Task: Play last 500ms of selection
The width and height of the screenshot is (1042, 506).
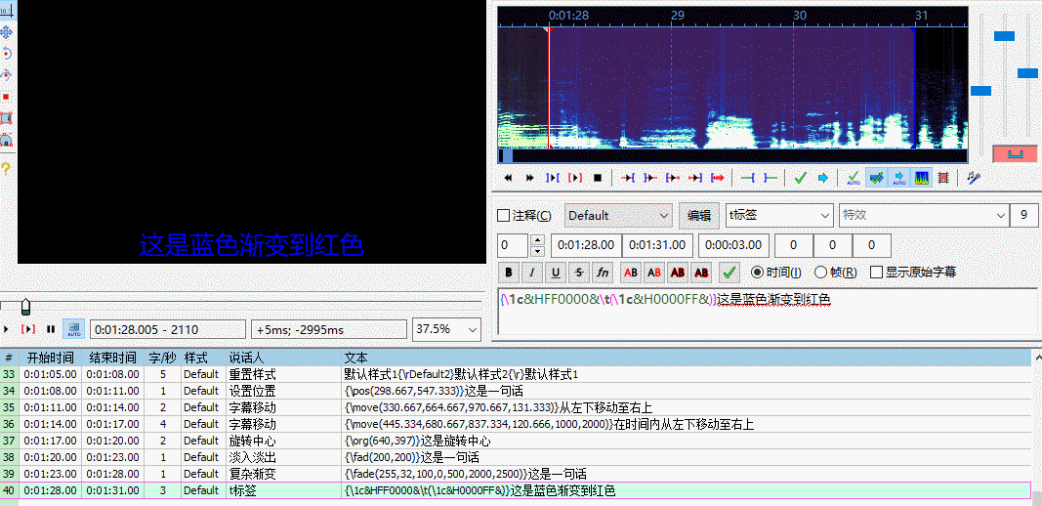Action: pyautogui.click(x=695, y=178)
